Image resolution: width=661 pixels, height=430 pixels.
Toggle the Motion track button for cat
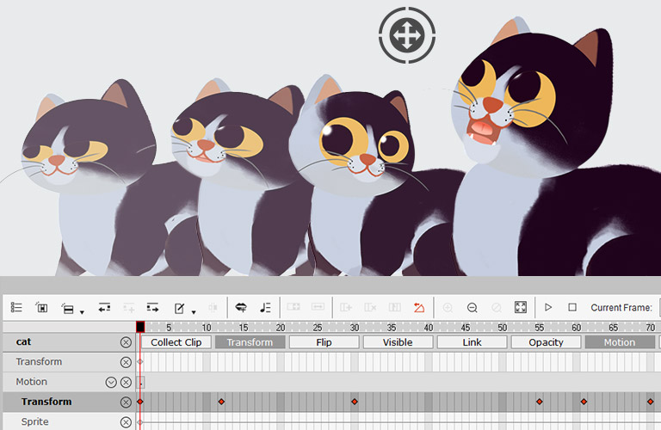point(619,342)
